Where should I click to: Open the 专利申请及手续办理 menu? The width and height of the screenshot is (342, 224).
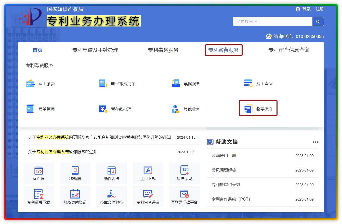click(95, 50)
